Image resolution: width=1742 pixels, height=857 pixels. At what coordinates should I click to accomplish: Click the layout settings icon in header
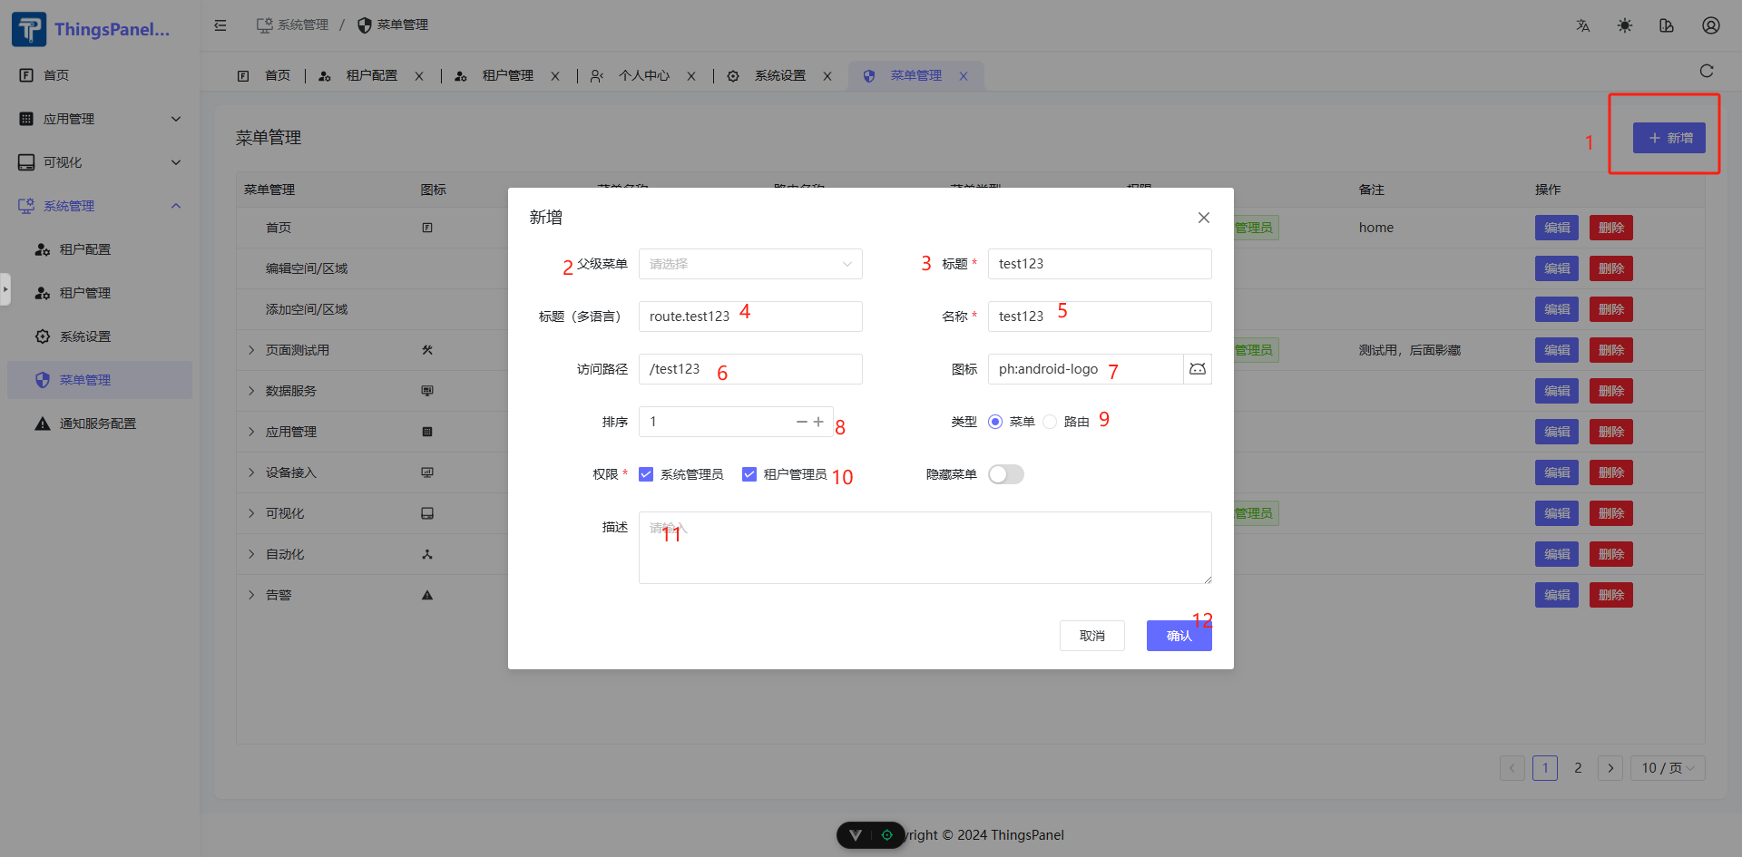(x=1667, y=25)
